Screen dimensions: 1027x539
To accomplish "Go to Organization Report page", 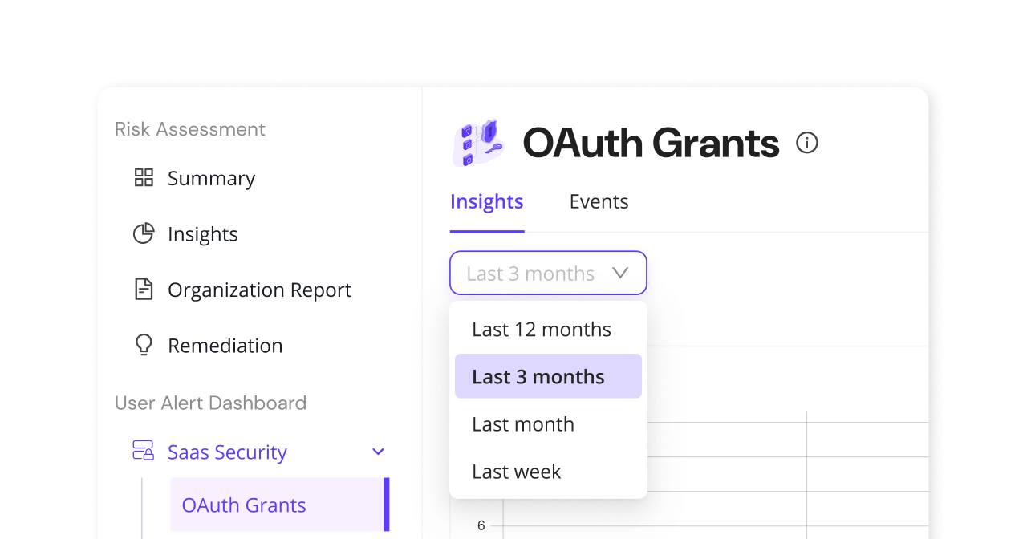I will 259,290.
